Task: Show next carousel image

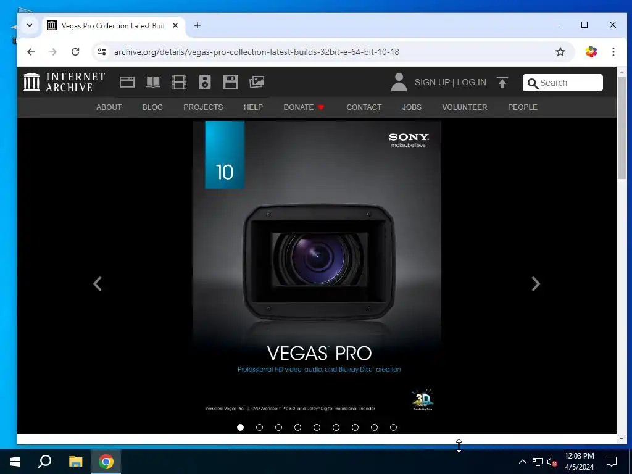Action: [535, 284]
